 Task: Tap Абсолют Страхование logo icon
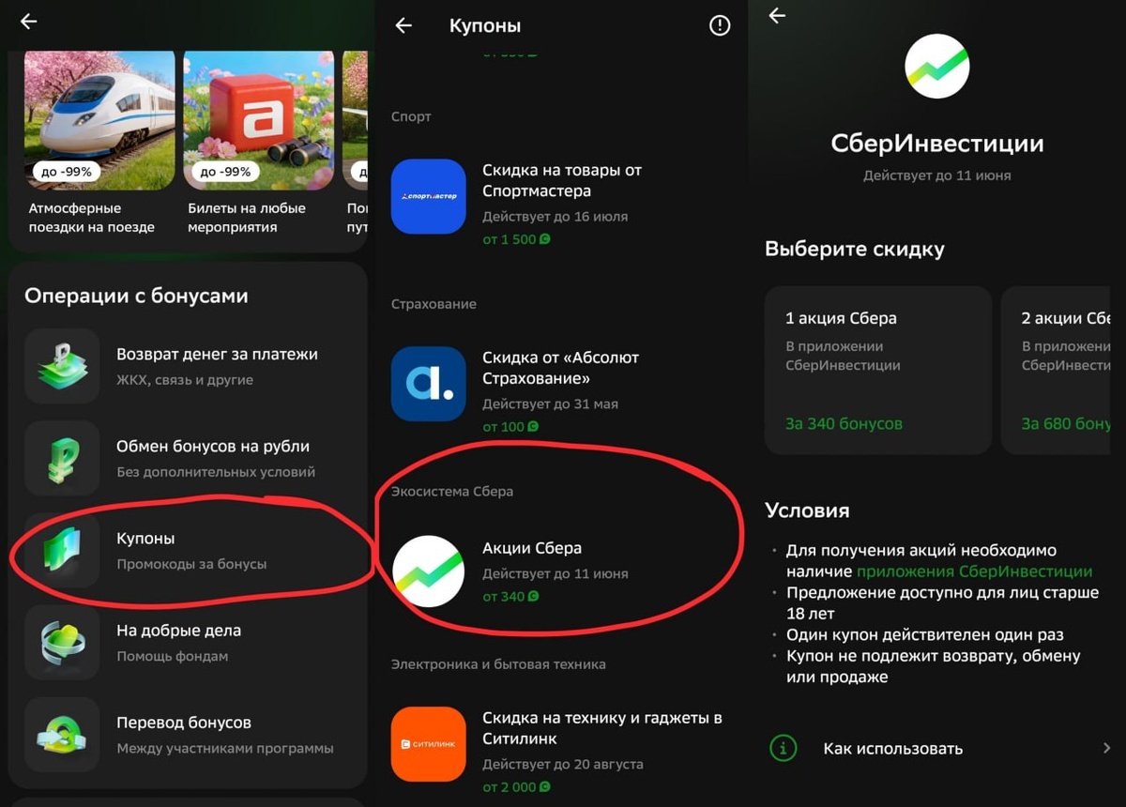[x=429, y=384]
